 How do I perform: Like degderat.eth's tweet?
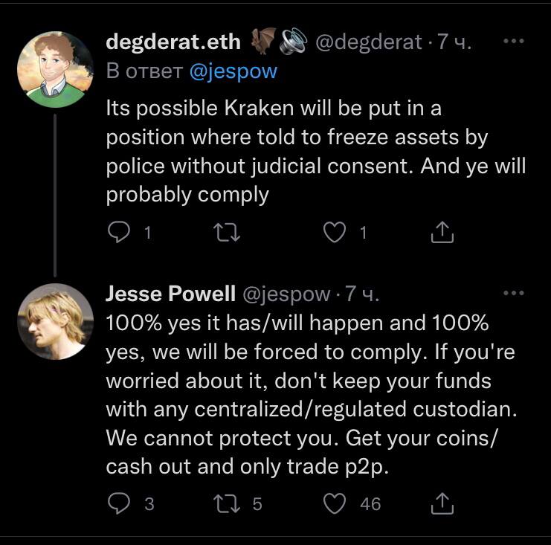[x=337, y=233]
